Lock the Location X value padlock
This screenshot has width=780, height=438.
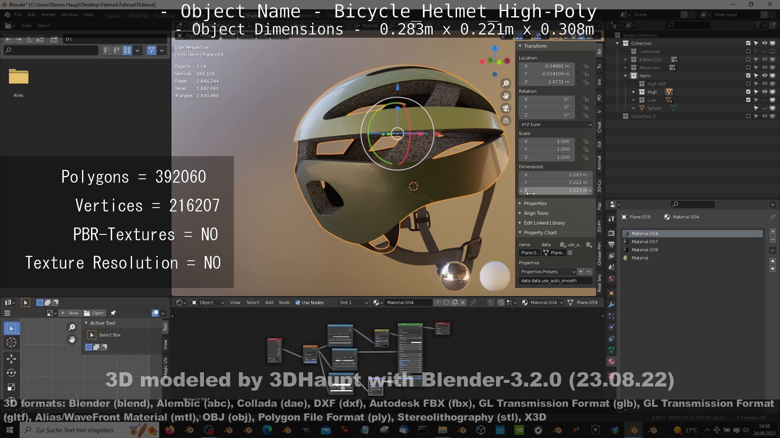click(x=586, y=66)
